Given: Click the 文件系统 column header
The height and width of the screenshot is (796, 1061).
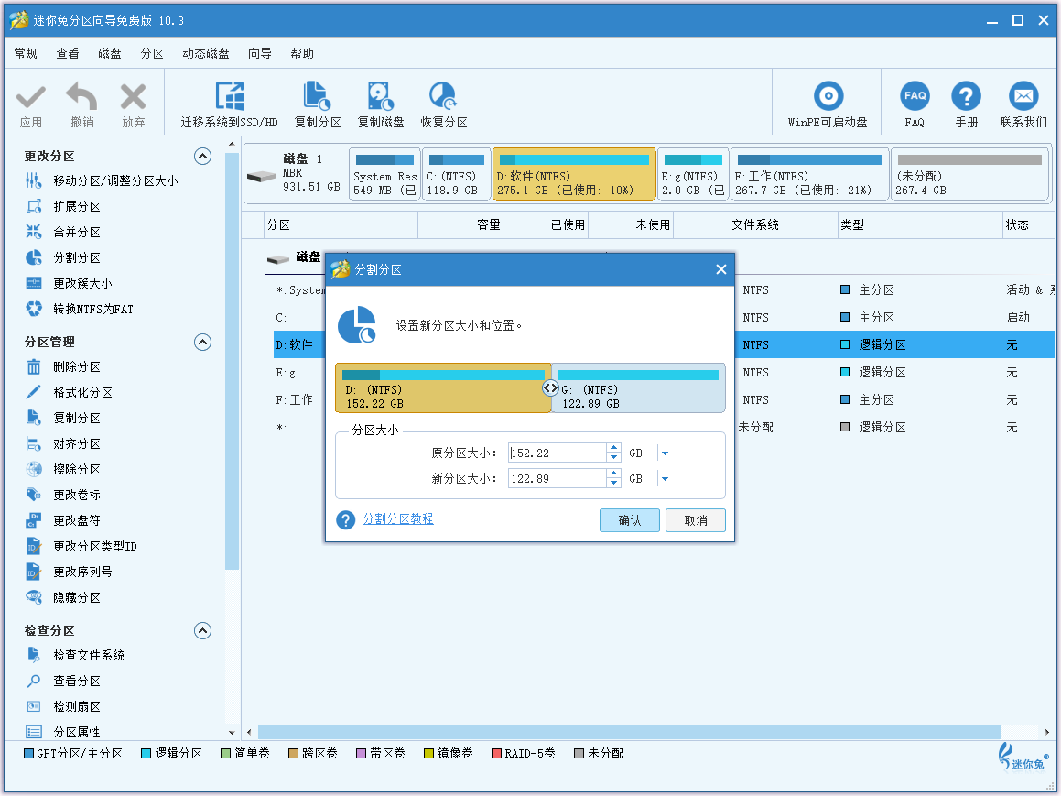Looking at the screenshot, I should click(755, 224).
